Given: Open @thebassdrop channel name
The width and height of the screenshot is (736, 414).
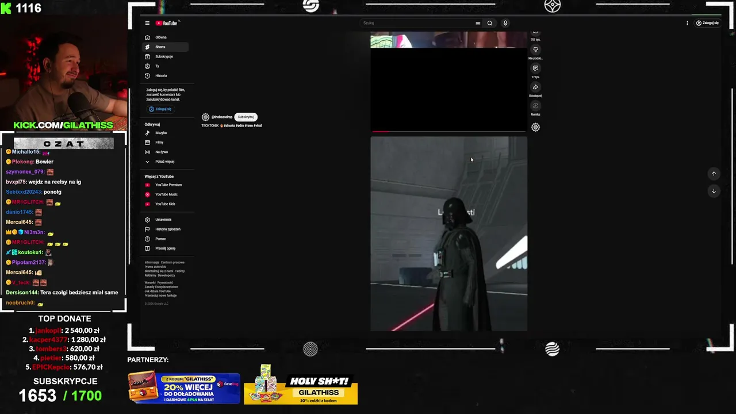Looking at the screenshot, I should click(222, 117).
